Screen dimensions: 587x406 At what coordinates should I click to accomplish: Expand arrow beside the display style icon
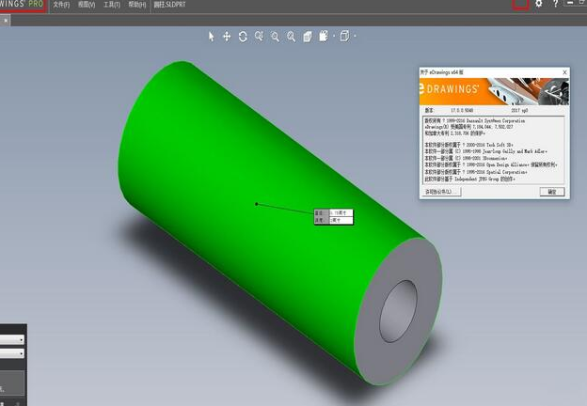click(x=334, y=37)
